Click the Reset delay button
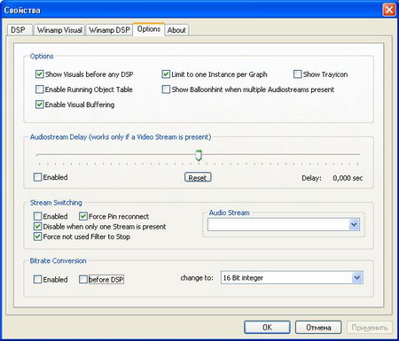 point(198,177)
